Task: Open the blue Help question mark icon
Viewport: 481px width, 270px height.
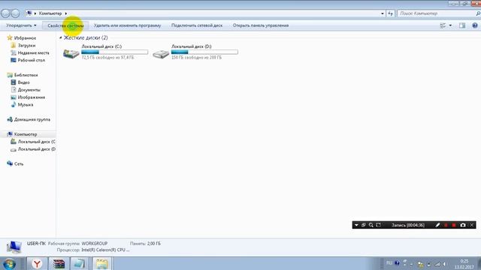Action: tap(474, 25)
